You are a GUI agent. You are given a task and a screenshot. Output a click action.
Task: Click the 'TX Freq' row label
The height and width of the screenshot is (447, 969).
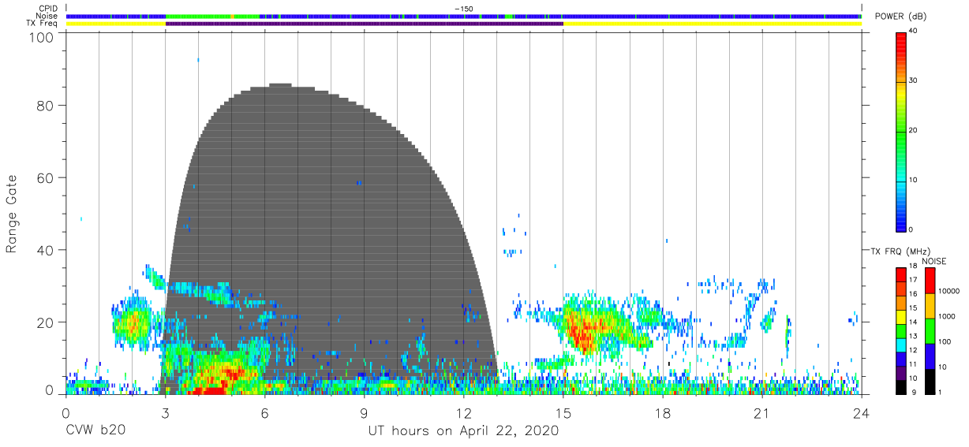tap(43, 24)
